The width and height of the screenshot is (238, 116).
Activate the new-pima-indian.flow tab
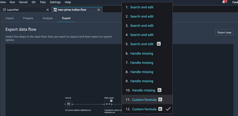pyautogui.click(x=77, y=10)
